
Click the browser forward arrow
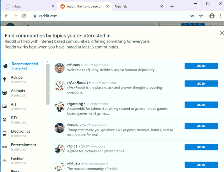[x=15, y=16]
